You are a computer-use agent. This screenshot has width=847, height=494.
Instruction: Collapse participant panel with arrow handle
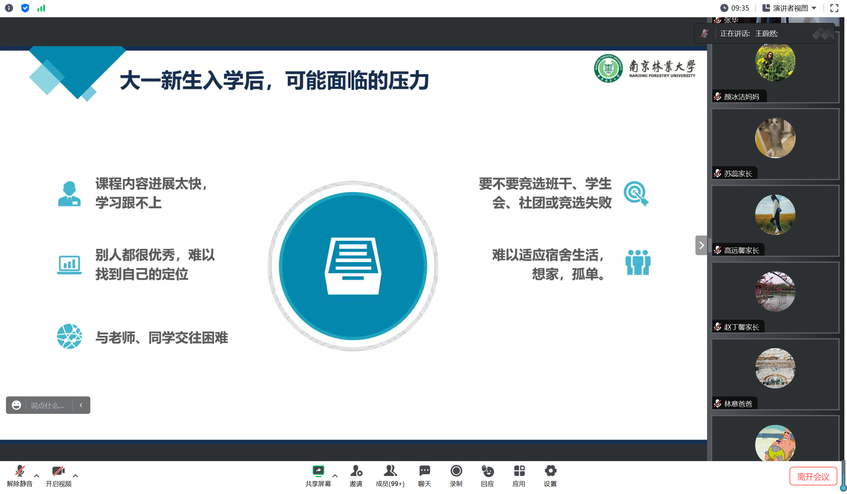[x=701, y=245]
